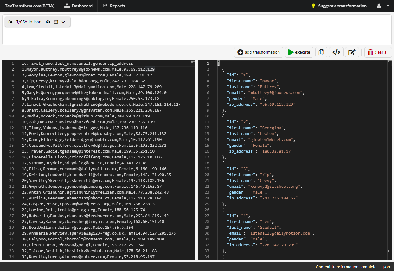Open the user account menu icon
The height and width of the screenshot is (271, 394).
(379, 6)
